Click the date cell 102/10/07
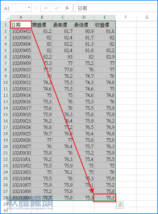 (21, 185)
